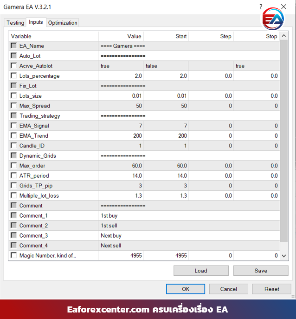Enable the Lots_percentage optimization checkbox
This screenshot has width=296, height=319.
(x=13, y=76)
